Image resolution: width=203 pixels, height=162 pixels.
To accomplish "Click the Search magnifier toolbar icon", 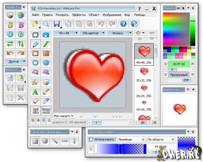I will click(46, 24).
